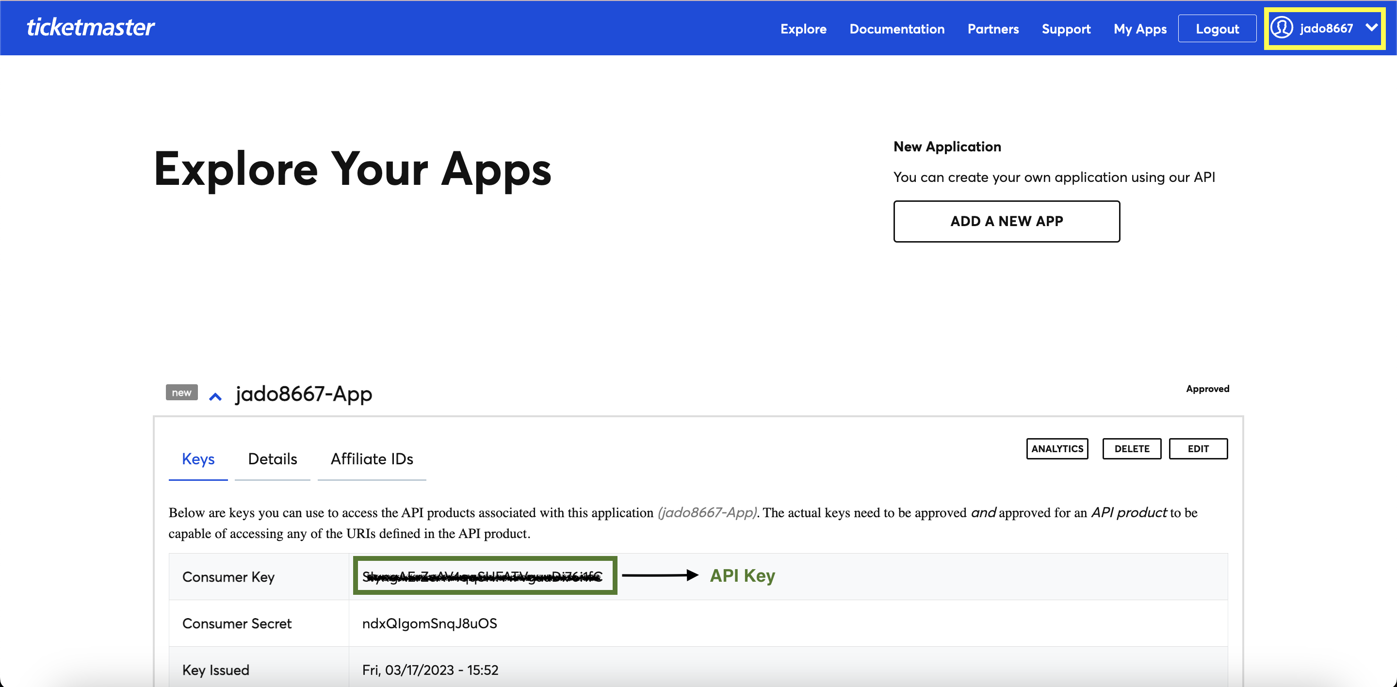Click the DELETE app button
This screenshot has height=687, width=1397.
[x=1132, y=448]
